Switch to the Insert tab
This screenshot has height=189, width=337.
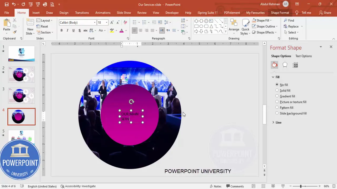click(36, 13)
